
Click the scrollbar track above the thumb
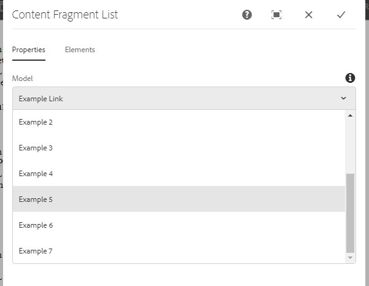350,146
